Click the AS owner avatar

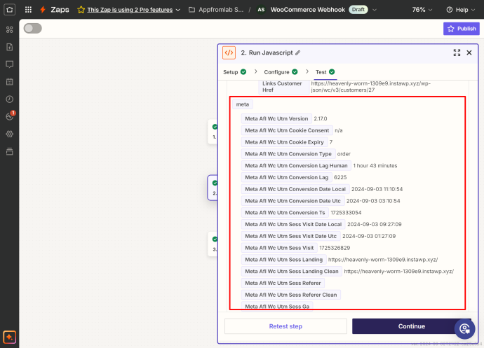[x=261, y=10]
